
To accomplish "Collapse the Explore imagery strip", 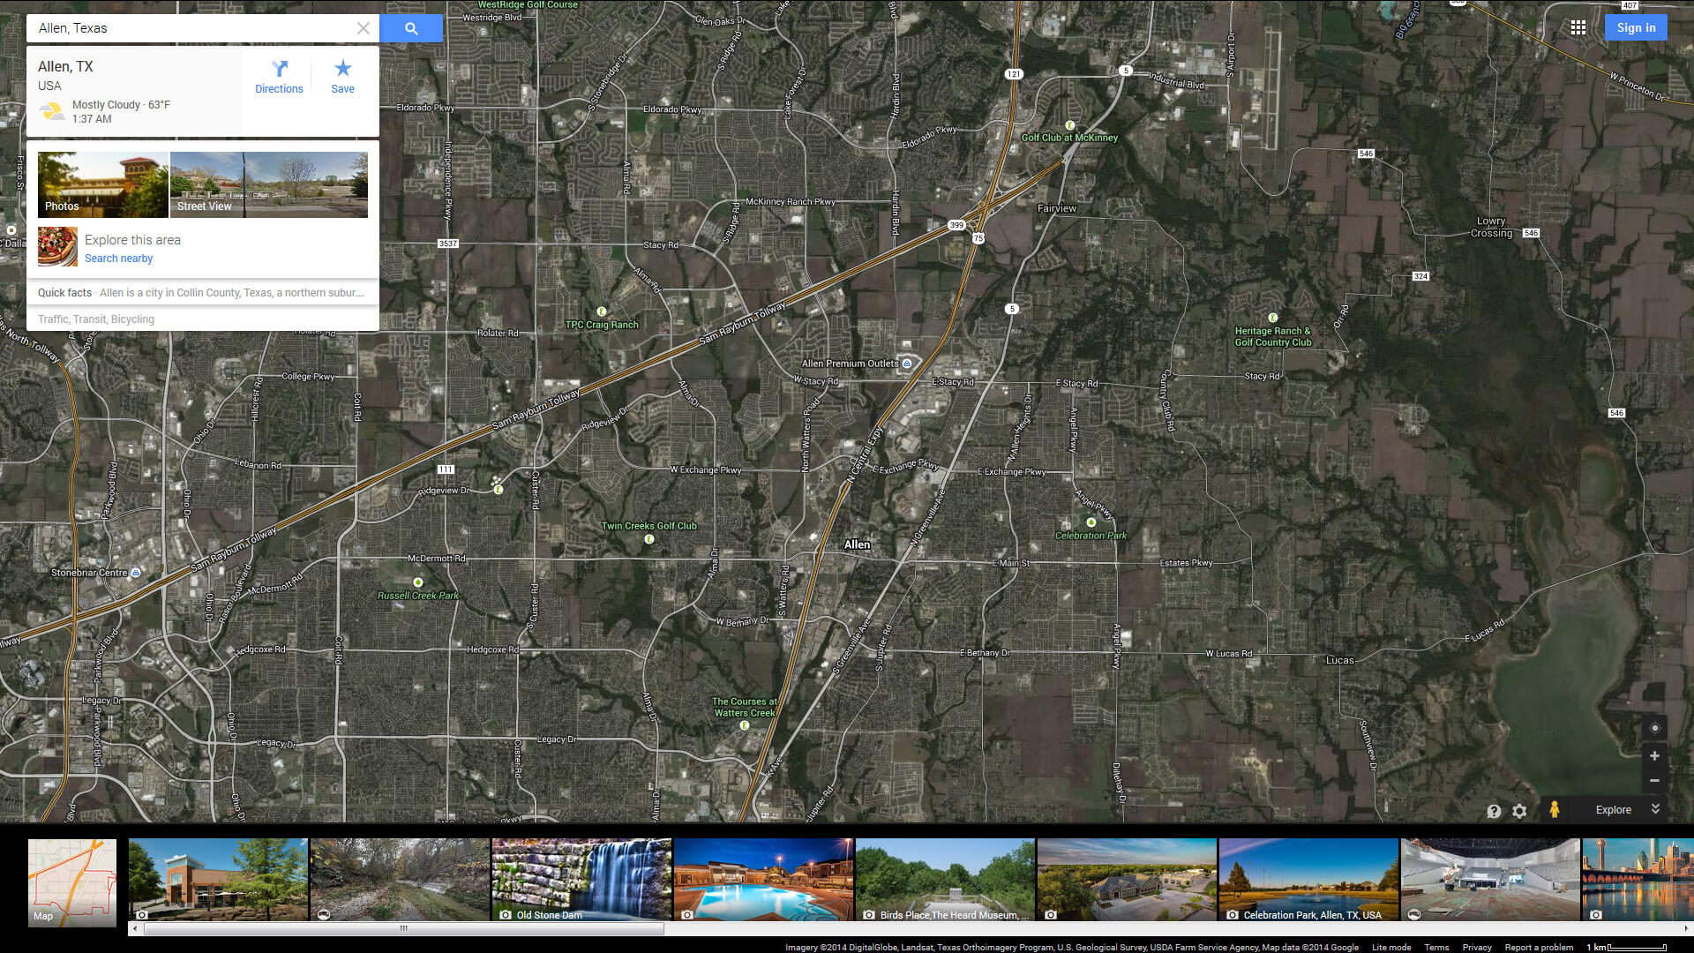I will click(x=1655, y=809).
